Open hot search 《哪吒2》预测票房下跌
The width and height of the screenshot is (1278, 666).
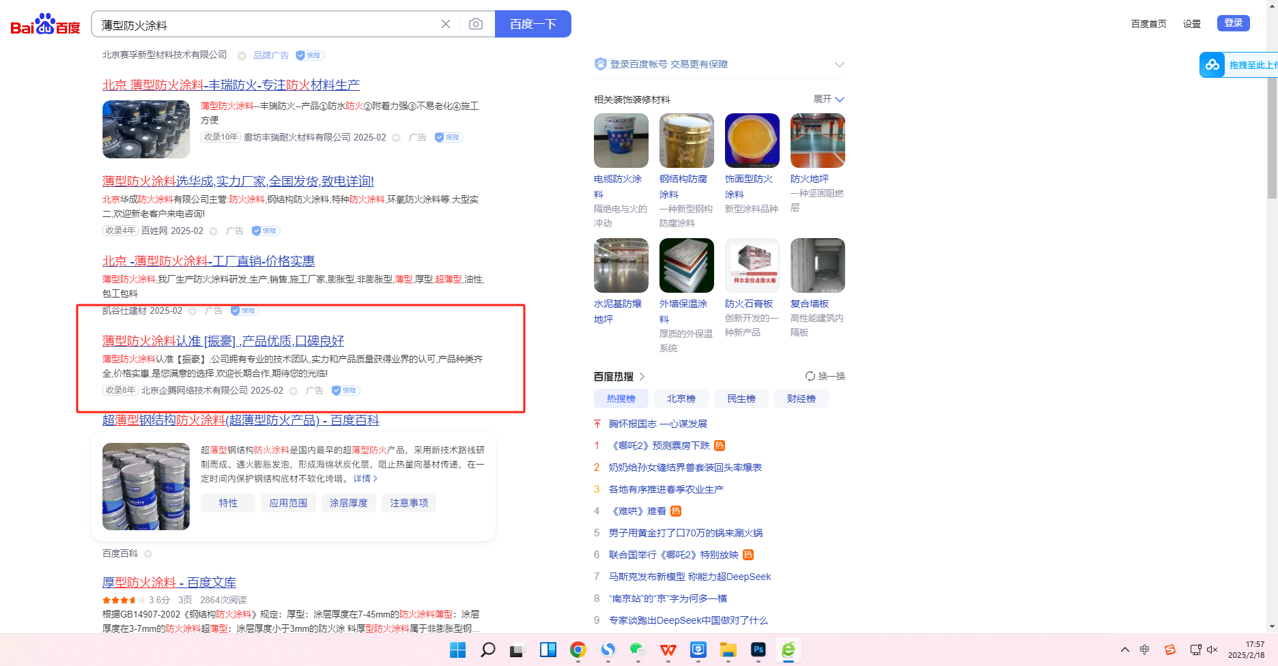tap(659, 446)
